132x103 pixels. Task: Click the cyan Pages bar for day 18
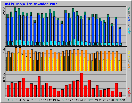click(x=74, y=42)
